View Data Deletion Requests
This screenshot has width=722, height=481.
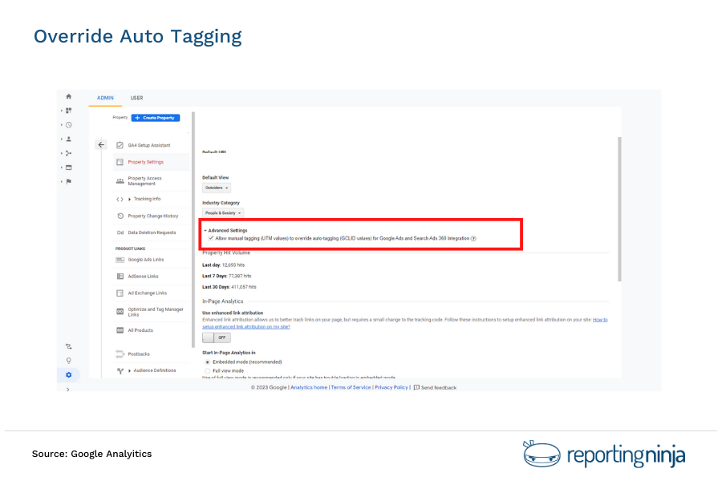pyautogui.click(x=154, y=232)
